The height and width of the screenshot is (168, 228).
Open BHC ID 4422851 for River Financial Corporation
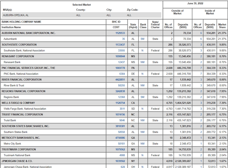pyautogui.click(x=120, y=80)
